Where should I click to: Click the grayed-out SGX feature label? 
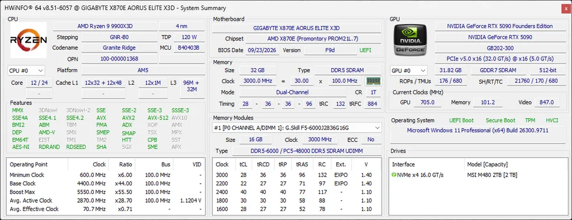pos(127,147)
